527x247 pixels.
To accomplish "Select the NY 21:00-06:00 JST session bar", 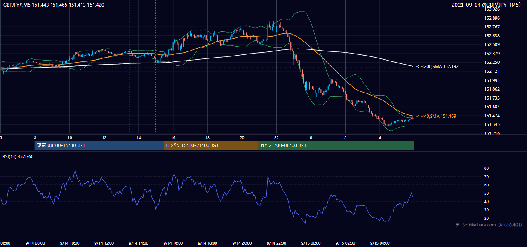I will (336, 145).
